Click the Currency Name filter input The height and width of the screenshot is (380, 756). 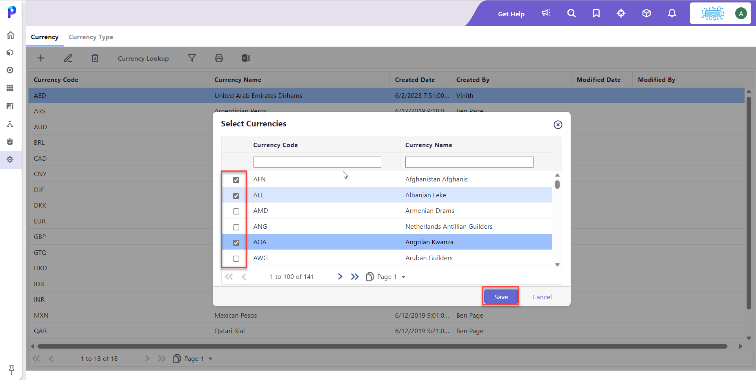click(469, 162)
